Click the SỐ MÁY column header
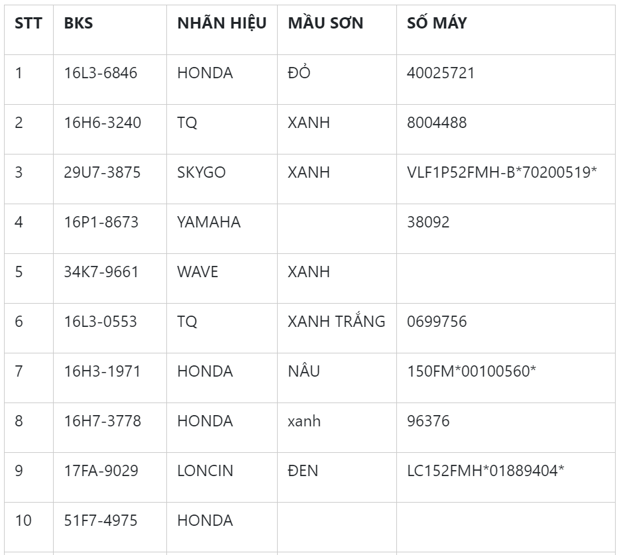 point(437,23)
